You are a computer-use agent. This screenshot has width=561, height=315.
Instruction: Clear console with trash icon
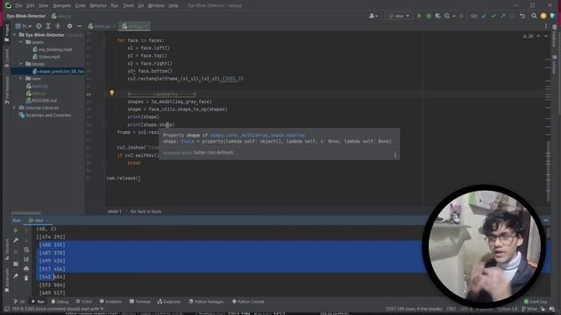pyautogui.click(x=26, y=278)
